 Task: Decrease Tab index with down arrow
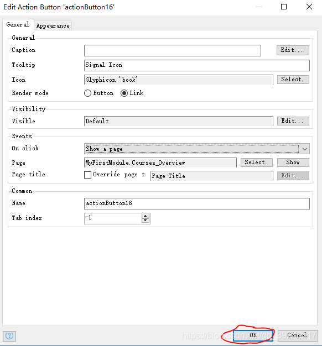146,220
